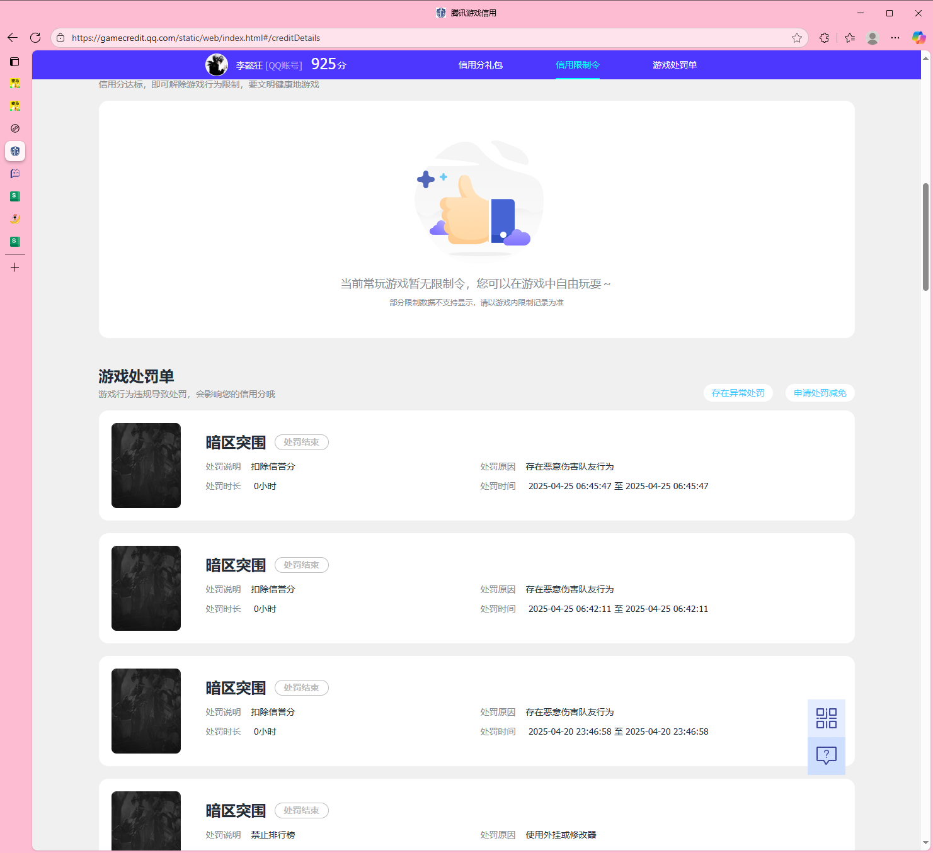Click the thumbs-up no-restriction illustration
This screenshot has height=853, width=933.
[x=478, y=198]
